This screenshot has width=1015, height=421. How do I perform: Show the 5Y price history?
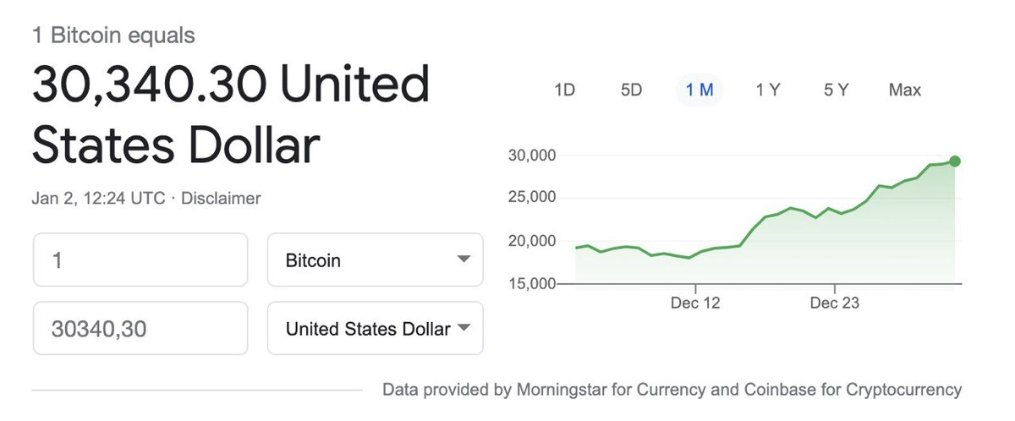point(836,90)
